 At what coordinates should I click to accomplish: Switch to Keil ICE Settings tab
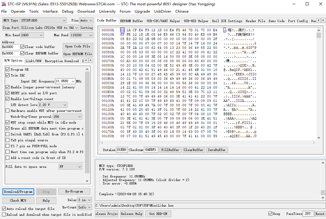[x=227, y=21]
